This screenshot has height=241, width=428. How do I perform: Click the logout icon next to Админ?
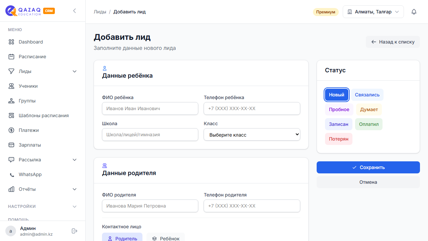tap(75, 231)
